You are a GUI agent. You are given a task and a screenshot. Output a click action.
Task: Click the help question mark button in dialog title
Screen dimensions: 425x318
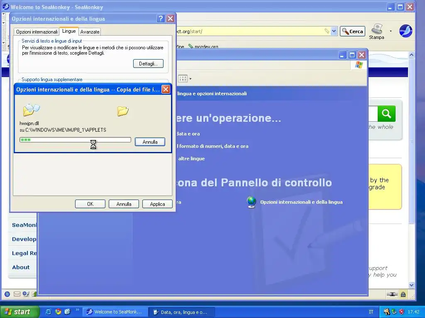(161, 18)
